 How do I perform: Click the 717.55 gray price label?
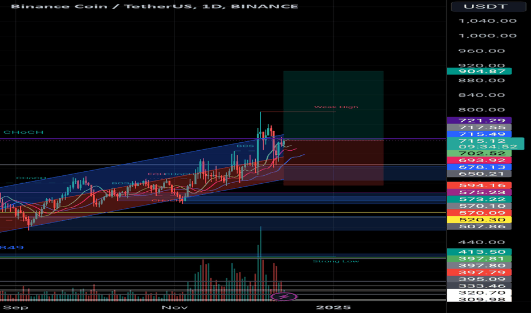tap(479, 127)
